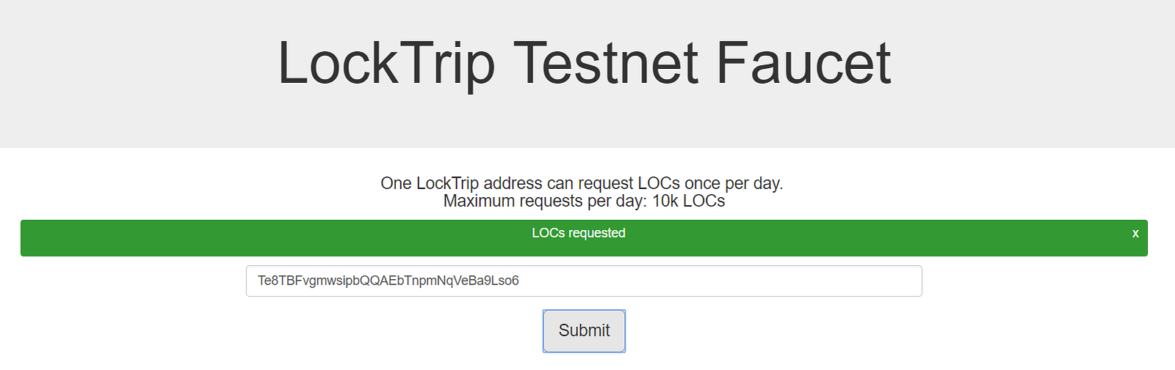This screenshot has width=1175, height=370.
Task: Click the word "requested" in the alert
Action: tap(597, 233)
